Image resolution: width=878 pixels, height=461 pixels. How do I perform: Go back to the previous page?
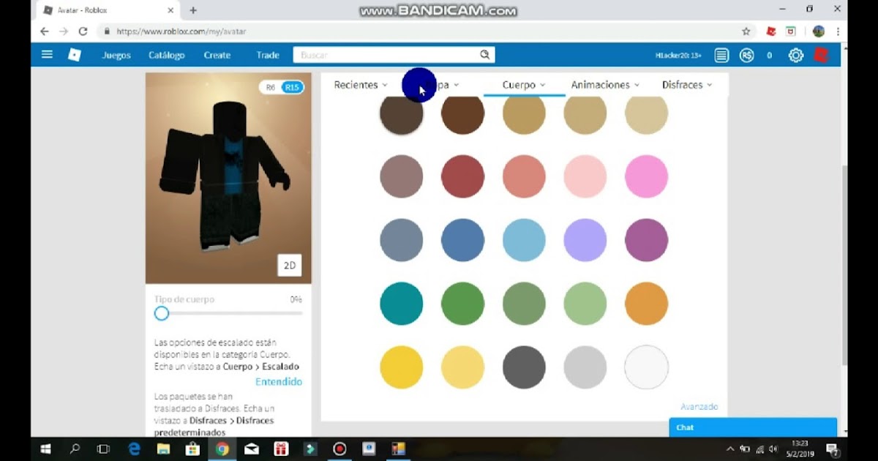point(45,31)
